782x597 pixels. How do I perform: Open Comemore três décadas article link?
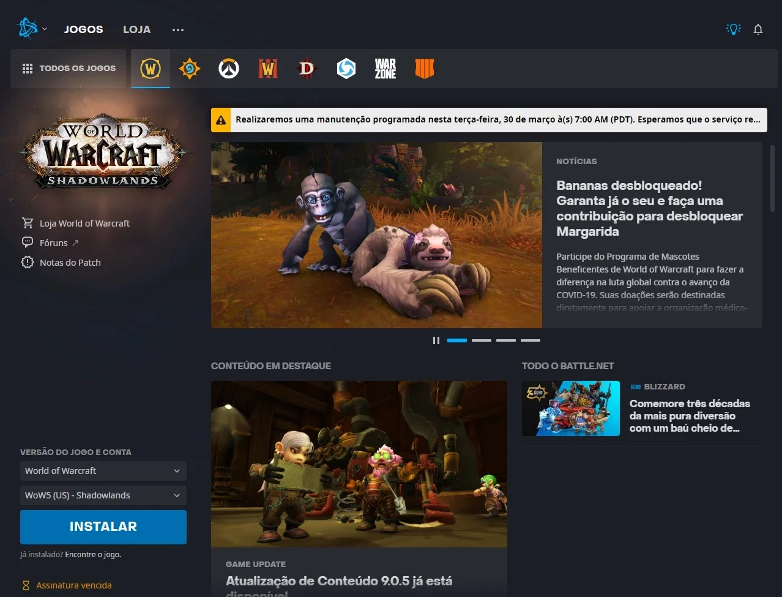[x=690, y=416]
